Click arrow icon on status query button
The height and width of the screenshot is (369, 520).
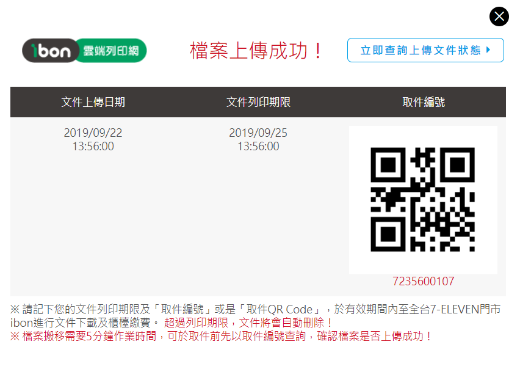(488, 49)
